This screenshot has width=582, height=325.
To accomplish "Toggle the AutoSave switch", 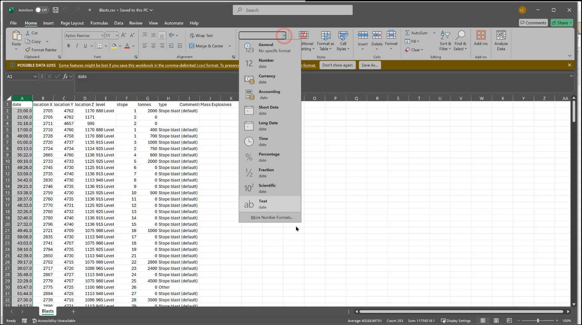I will [42, 10].
